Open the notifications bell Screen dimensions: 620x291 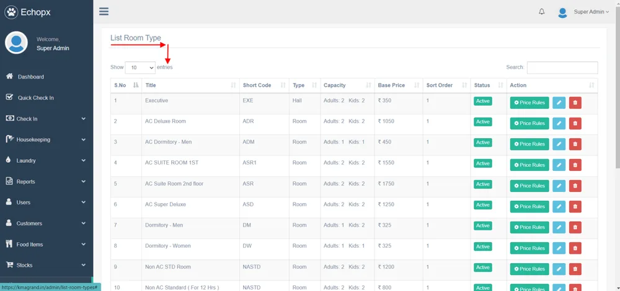(542, 12)
